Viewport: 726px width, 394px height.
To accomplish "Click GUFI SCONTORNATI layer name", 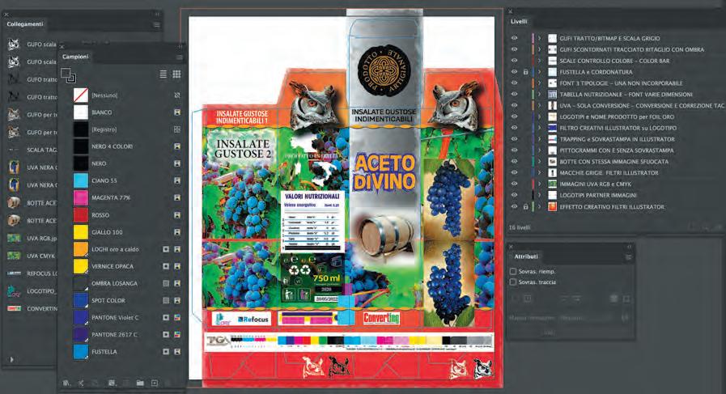I will coord(631,49).
